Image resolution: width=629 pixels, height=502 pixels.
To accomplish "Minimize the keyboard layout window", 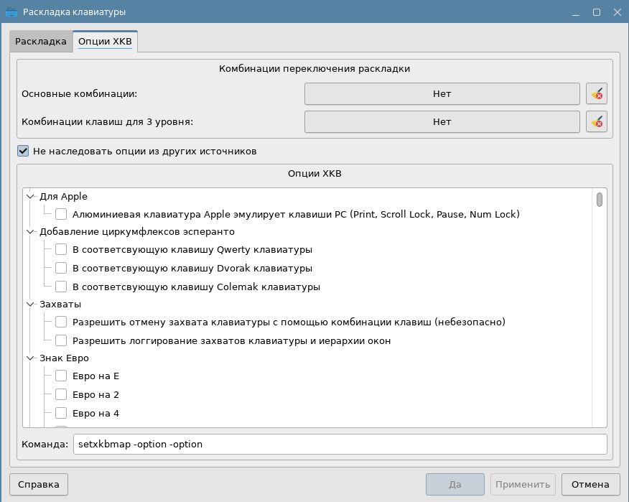I will tap(576, 12).
